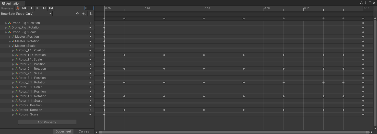Open Rotors : Scale property menu dot
Viewport: 377px width, 134px height.
coord(90,114)
